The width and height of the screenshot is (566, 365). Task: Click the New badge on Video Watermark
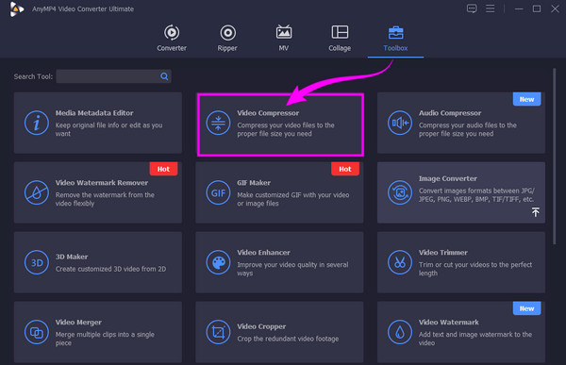tap(526, 308)
